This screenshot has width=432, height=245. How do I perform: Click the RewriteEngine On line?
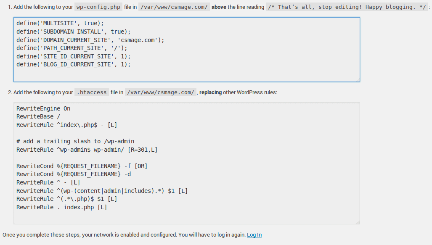(43, 108)
